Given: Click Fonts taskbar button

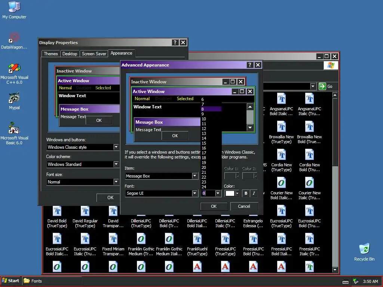Looking at the screenshot, I should coord(52,281).
